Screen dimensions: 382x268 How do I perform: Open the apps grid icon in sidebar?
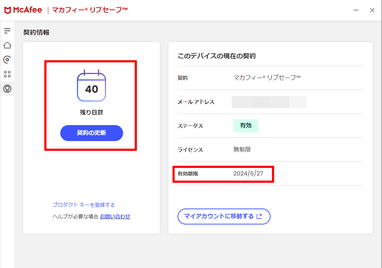[7, 74]
